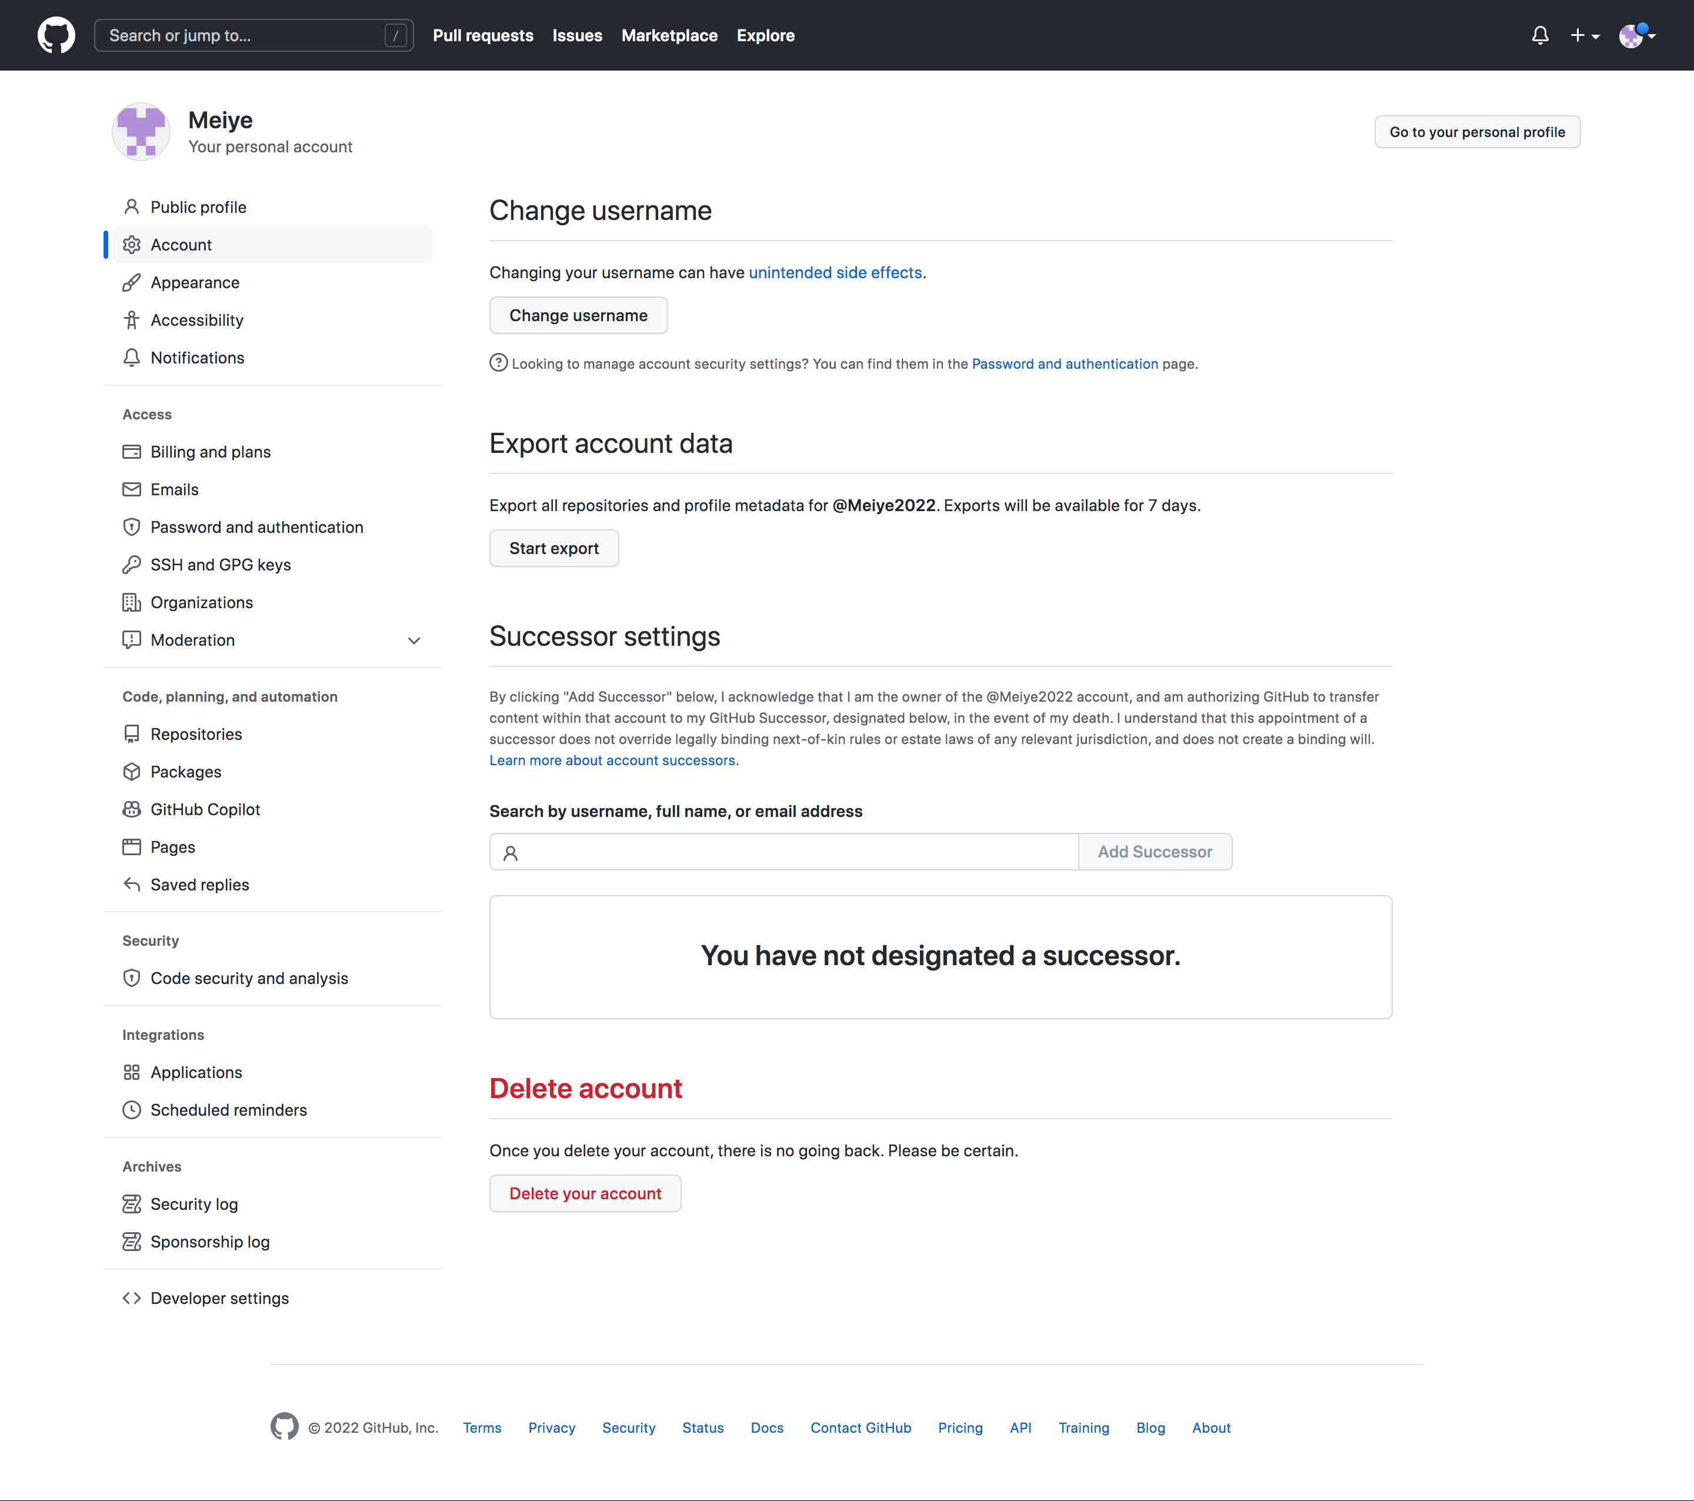Screen dimensions: 1694x1501
Task: Follow the Password and authentication inline link
Action: coord(1065,364)
